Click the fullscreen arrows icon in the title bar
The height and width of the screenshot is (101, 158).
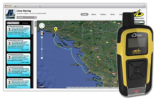[x=144, y=6]
